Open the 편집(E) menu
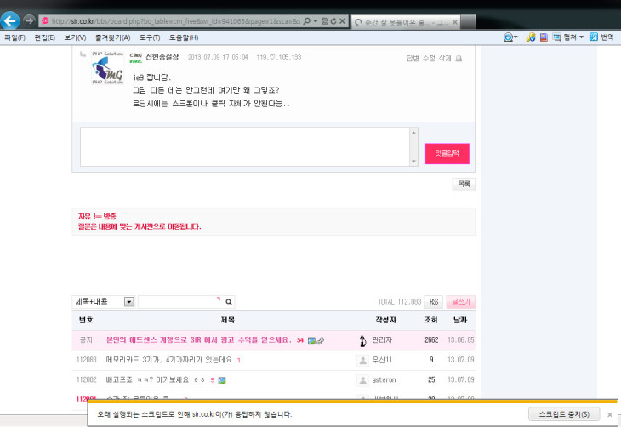Viewport: 621px width, 427px height. 45,37
